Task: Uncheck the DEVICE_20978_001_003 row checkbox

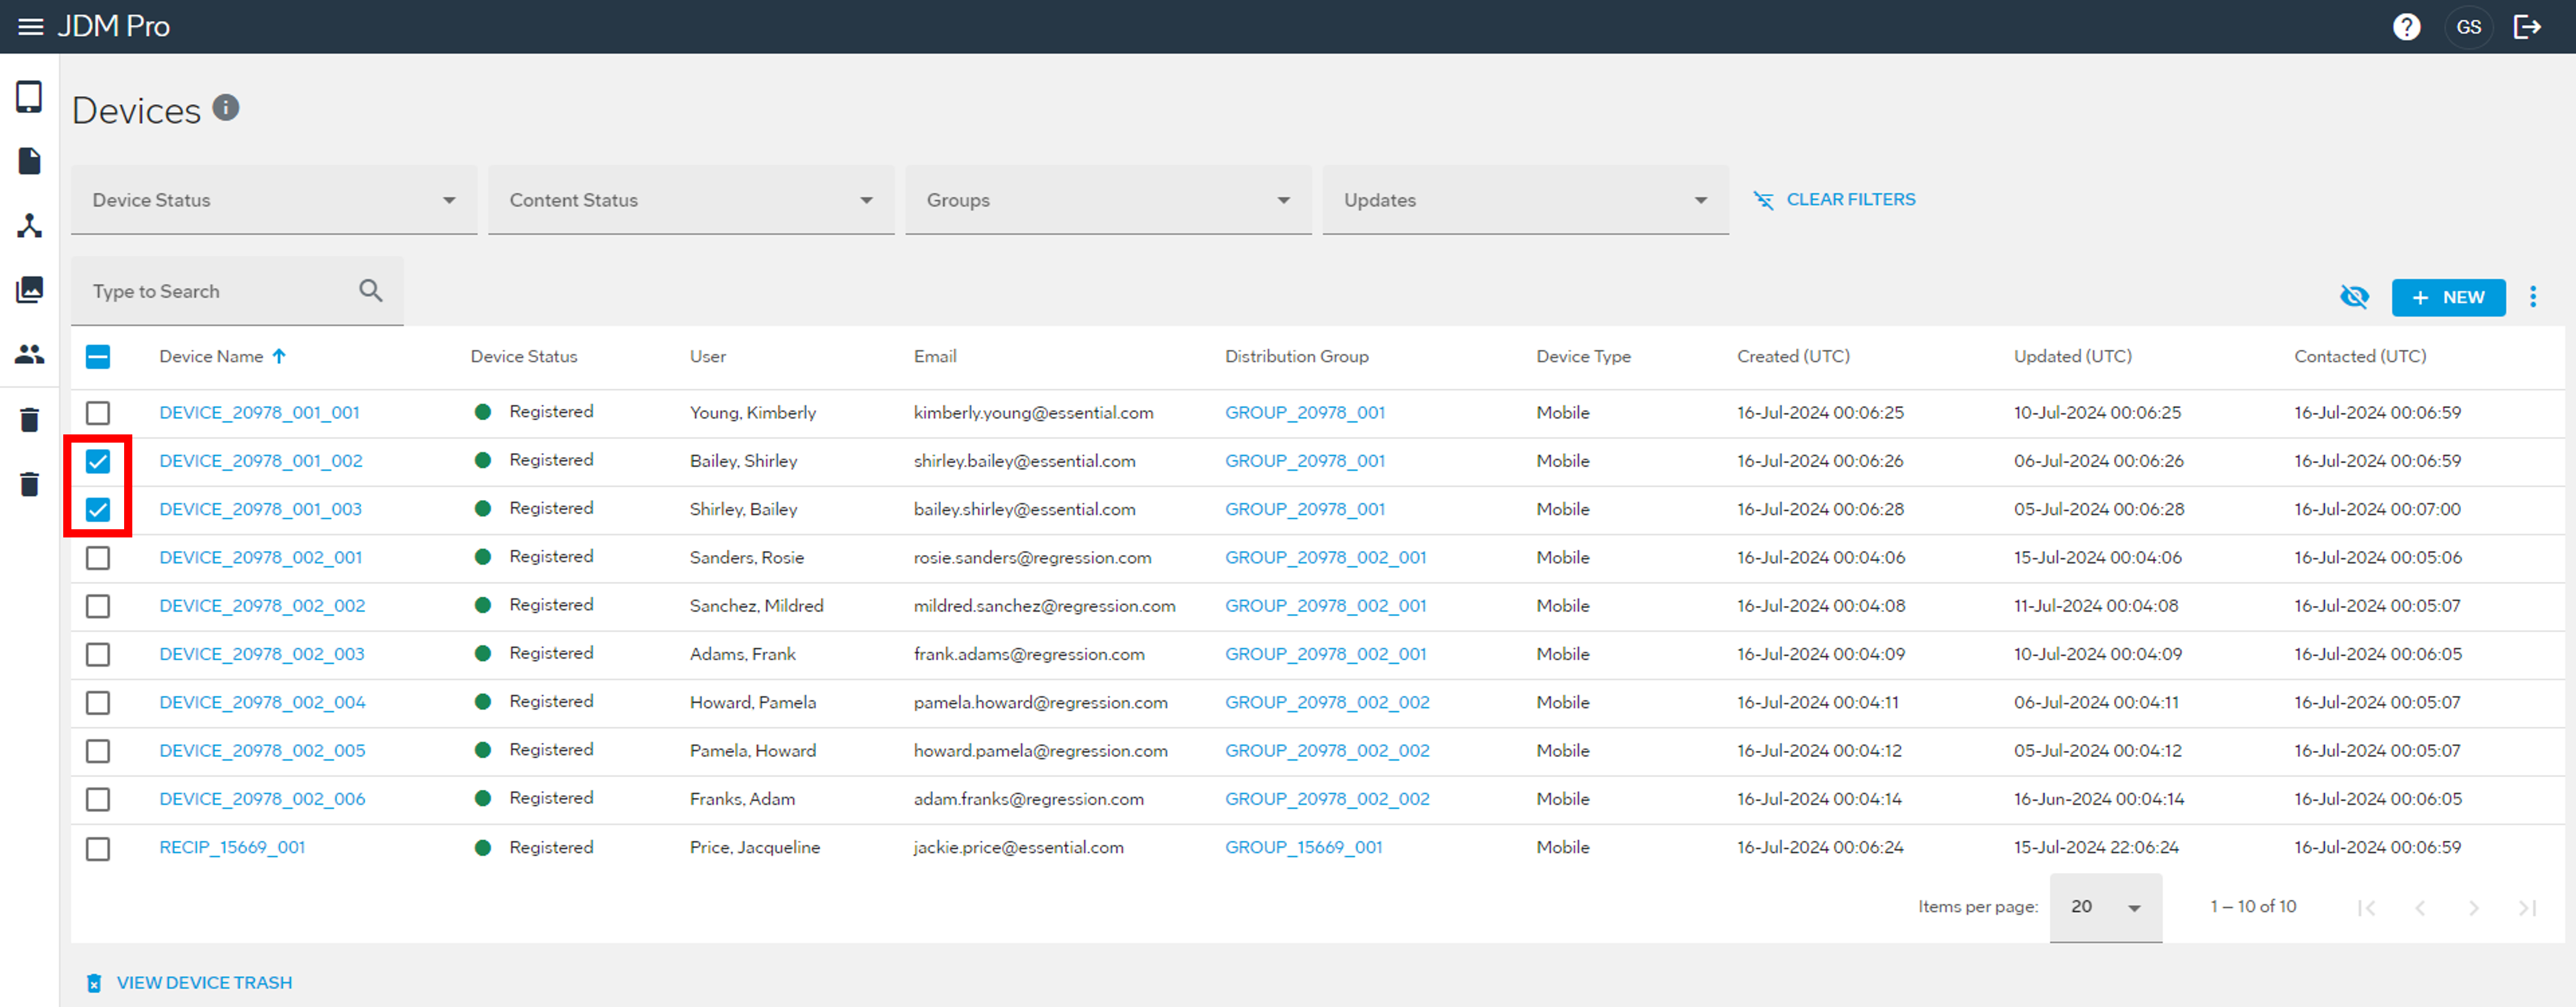Action: click(x=98, y=510)
